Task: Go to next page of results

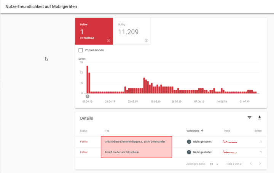Action: (260, 163)
